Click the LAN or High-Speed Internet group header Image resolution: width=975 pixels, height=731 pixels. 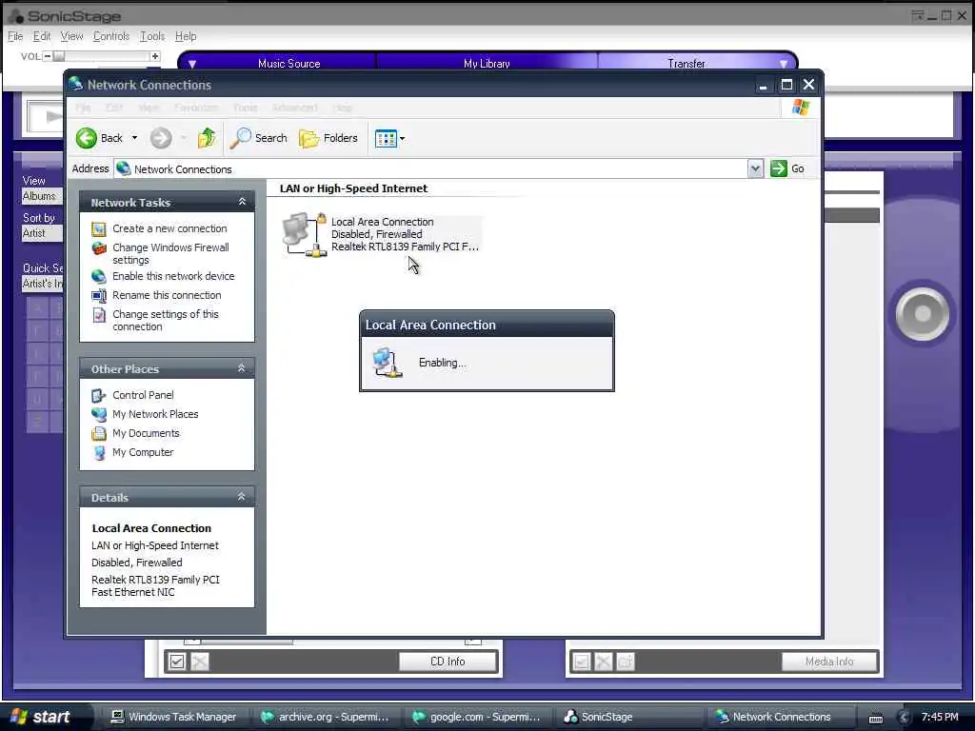353,188
